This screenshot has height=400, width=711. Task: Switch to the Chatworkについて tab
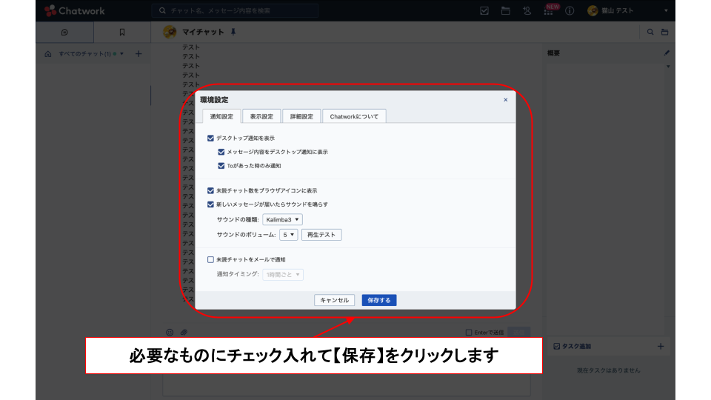point(354,116)
